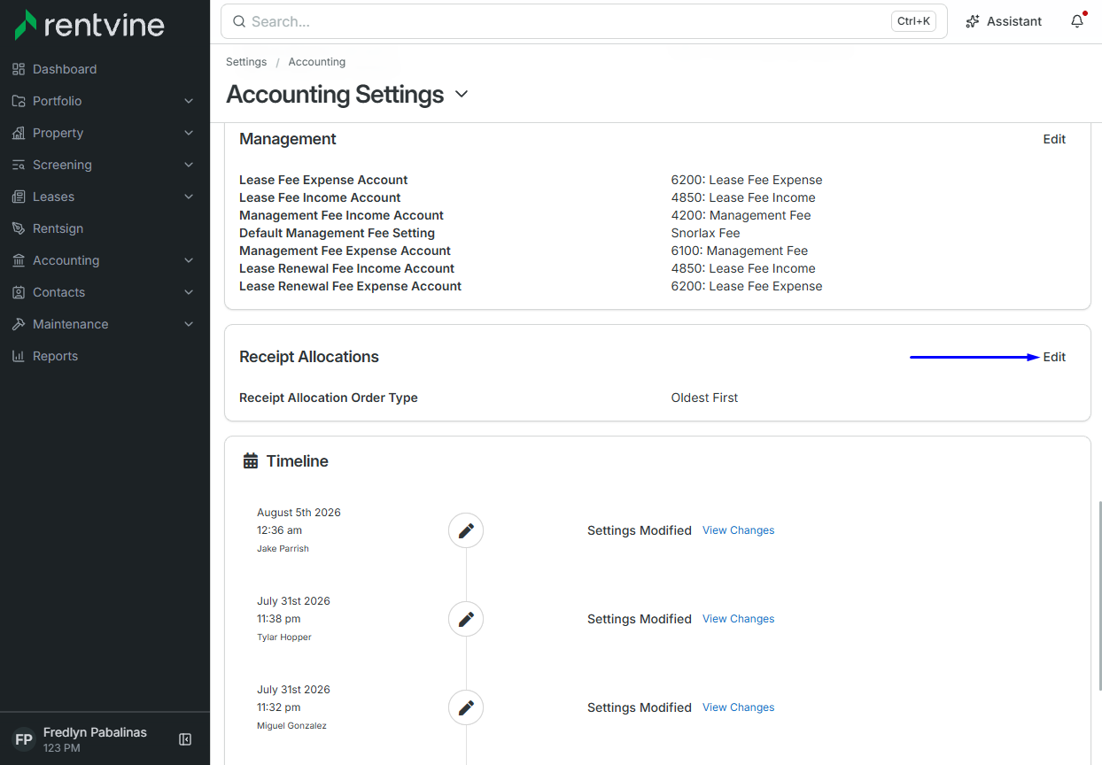Click the Rentsign pen icon
Screen dimensions: 1102x765
pos(19,228)
